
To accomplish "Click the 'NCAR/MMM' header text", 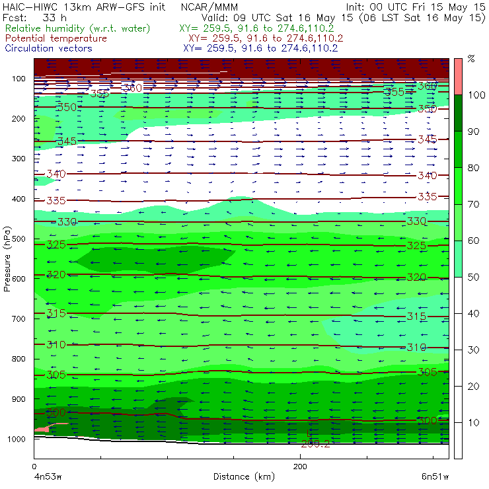I will pyautogui.click(x=209, y=7).
